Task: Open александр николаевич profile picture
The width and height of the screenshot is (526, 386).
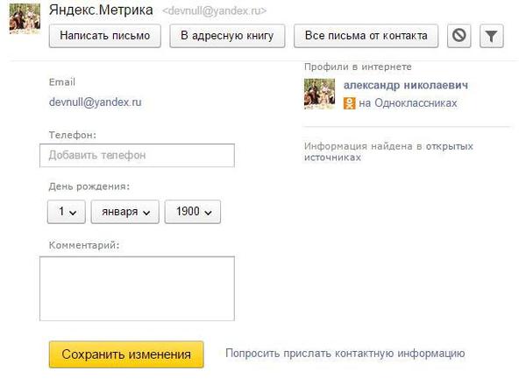Action: point(319,94)
